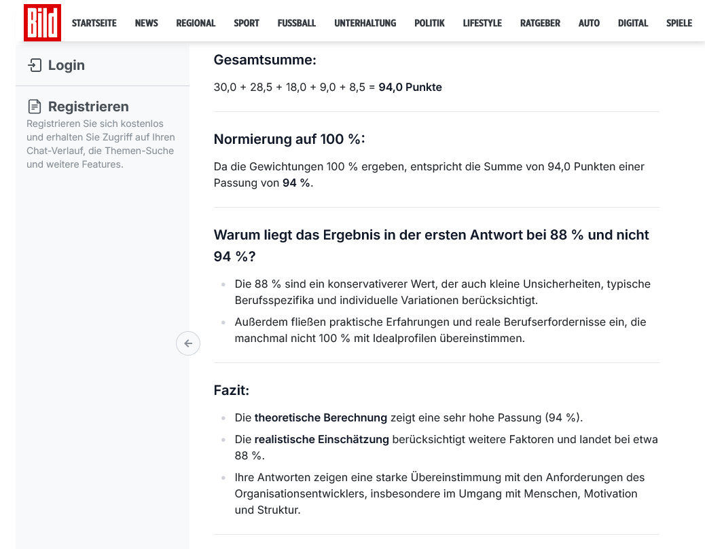Navigate to Fussball
Viewport: 705px width, 549px height.
[297, 23]
